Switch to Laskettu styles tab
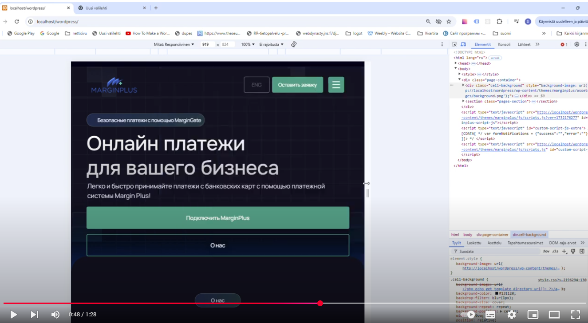This screenshot has width=588, height=323. 474,243
